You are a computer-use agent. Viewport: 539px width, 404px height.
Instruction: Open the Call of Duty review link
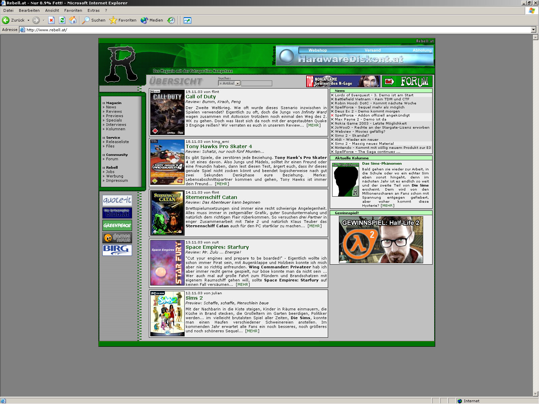[x=200, y=97]
